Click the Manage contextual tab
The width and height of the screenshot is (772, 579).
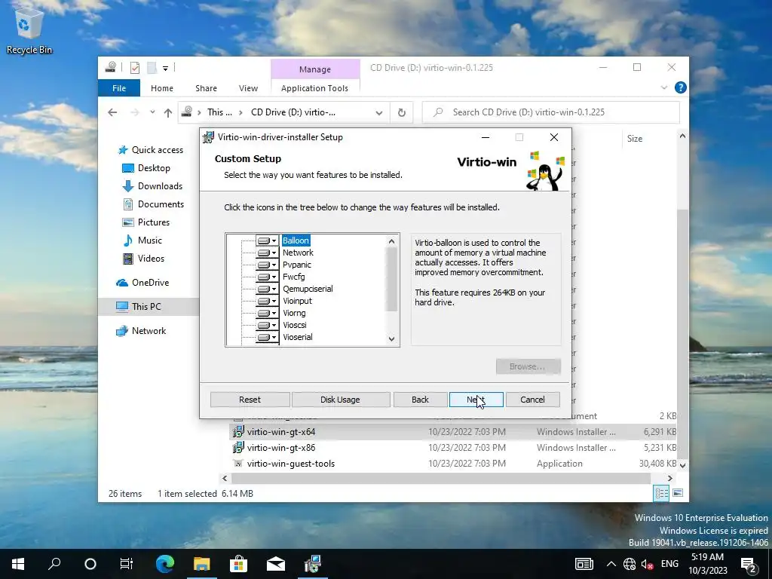(x=315, y=69)
